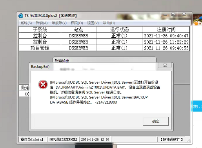Click DSSERVER cell in 项目管理 row
Image resolution: width=202 pixels, height=148 pixels.
[78, 48]
